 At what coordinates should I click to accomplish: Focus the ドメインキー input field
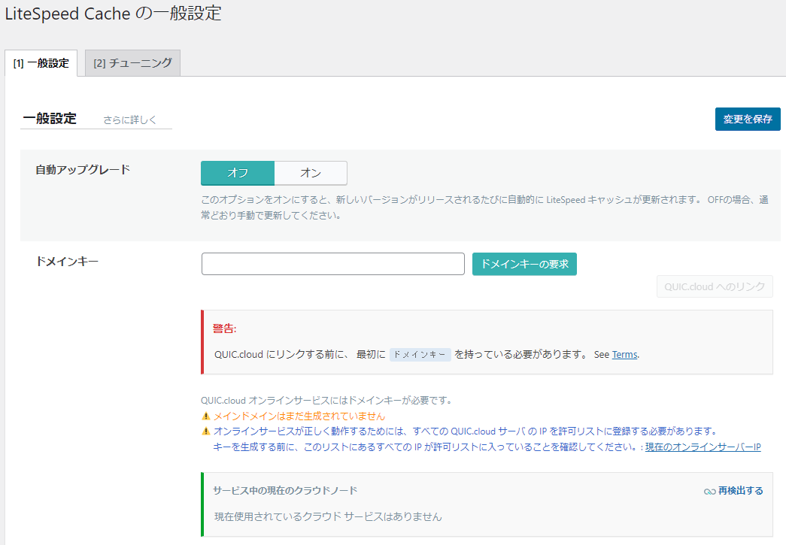pyautogui.click(x=333, y=264)
